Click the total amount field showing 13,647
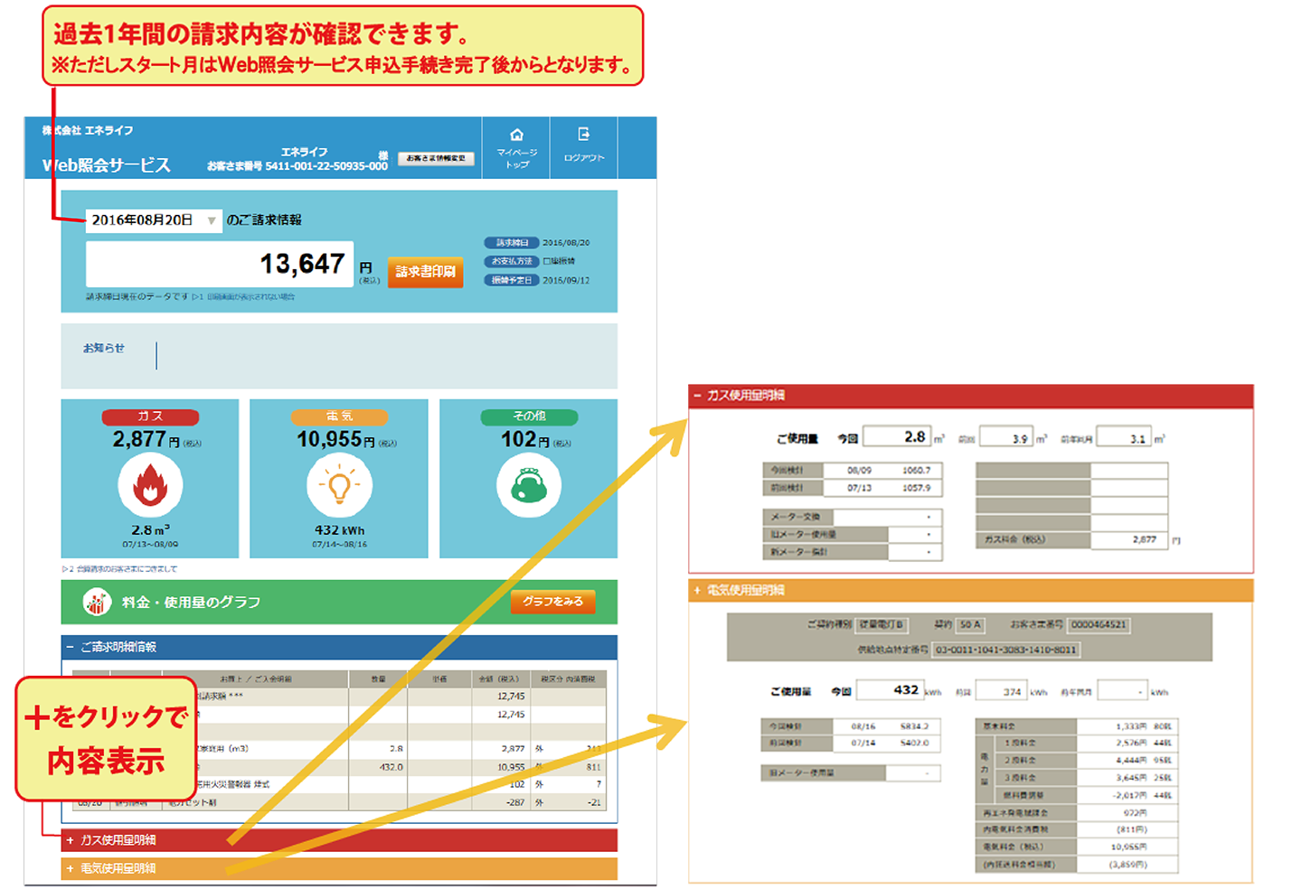This screenshot has height=889, width=1302. pyautogui.click(x=220, y=264)
